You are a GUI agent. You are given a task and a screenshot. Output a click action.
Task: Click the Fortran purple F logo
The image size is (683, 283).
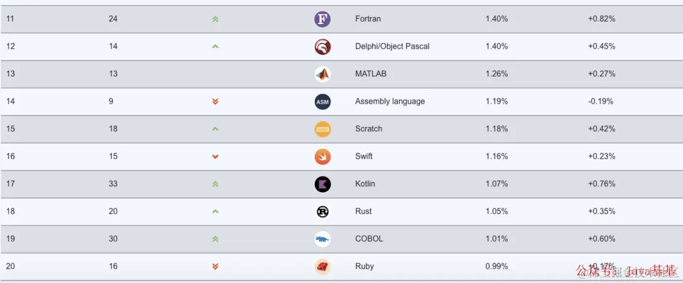click(323, 19)
